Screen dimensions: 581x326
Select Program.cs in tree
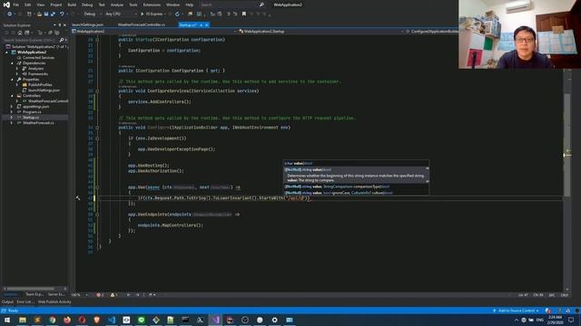click(x=32, y=112)
